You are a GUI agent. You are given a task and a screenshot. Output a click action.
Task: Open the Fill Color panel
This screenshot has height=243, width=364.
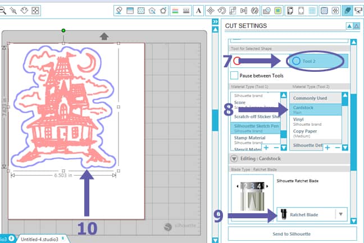[x=119, y=11]
